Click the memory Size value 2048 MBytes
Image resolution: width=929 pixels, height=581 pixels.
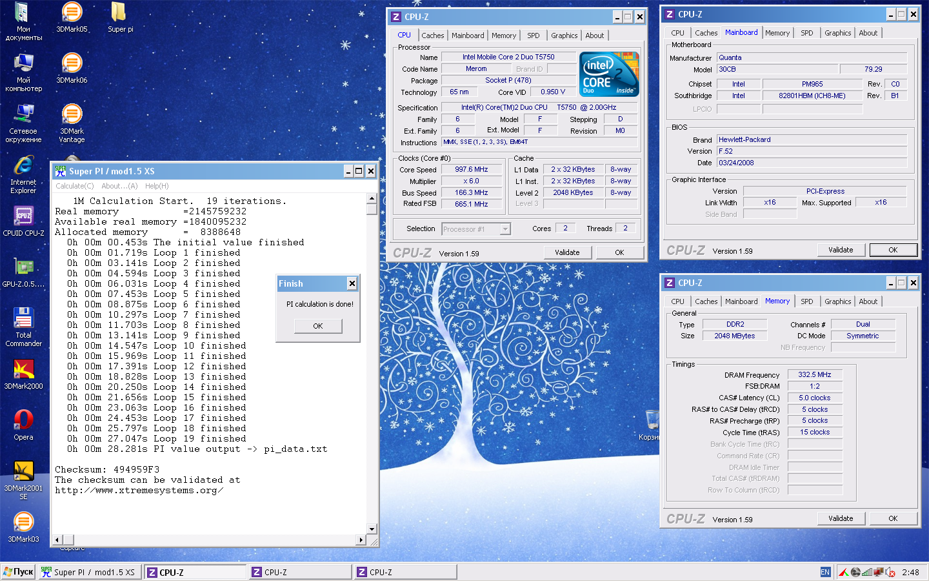pyautogui.click(x=735, y=336)
